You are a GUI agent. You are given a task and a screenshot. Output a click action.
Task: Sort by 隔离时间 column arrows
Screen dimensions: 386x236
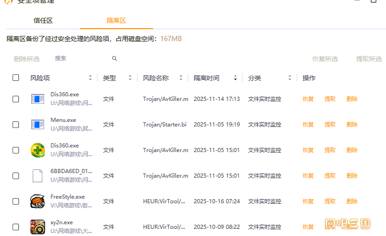235,78
